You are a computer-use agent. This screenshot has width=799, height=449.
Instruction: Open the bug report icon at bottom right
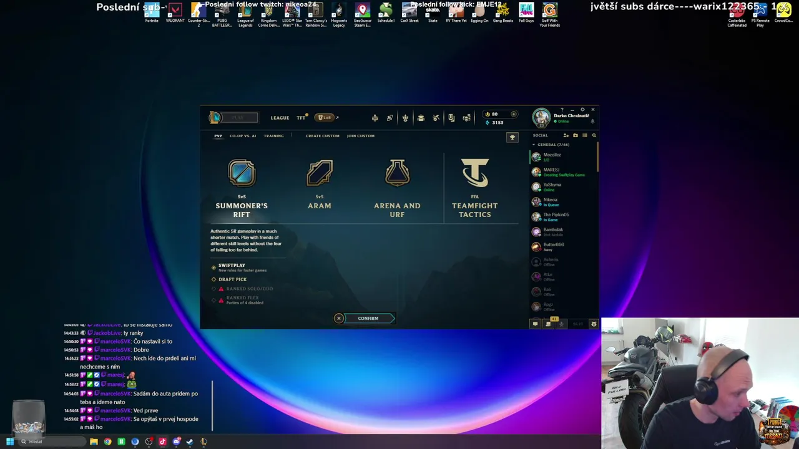click(594, 324)
